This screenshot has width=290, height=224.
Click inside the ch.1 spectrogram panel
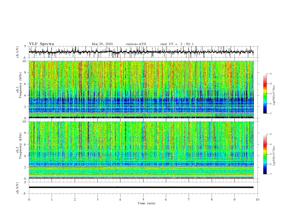click(141, 89)
